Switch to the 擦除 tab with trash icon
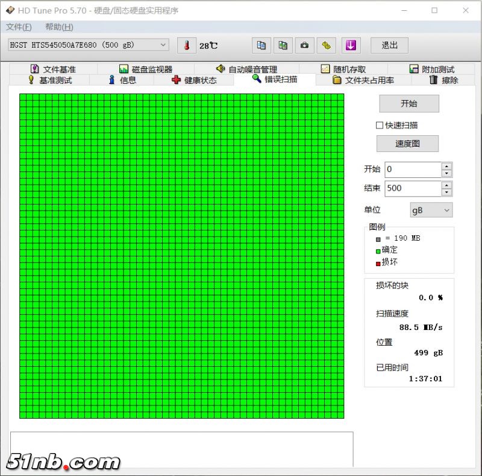 pos(443,80)
